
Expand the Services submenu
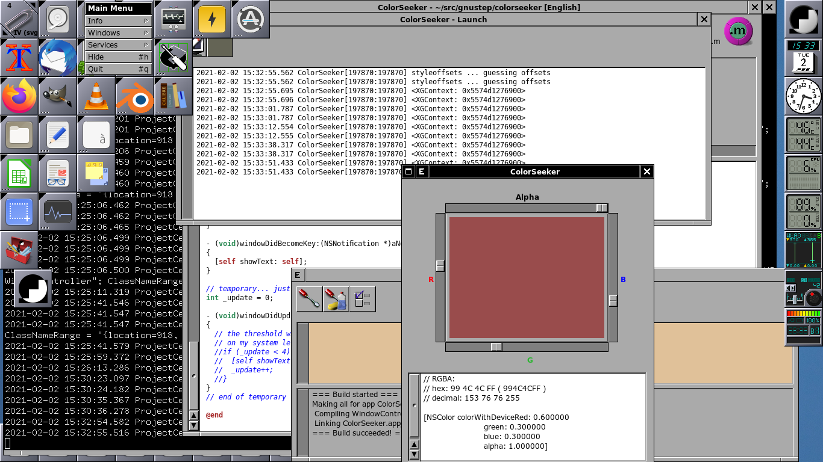pos(118,45)
